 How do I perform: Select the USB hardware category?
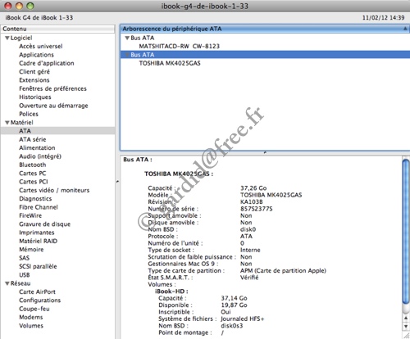click(25, 275)
